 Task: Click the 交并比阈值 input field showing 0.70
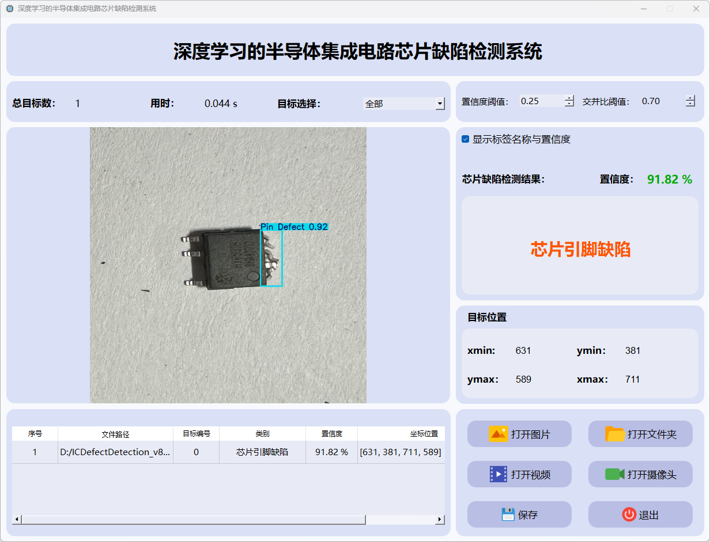[662, 101]
